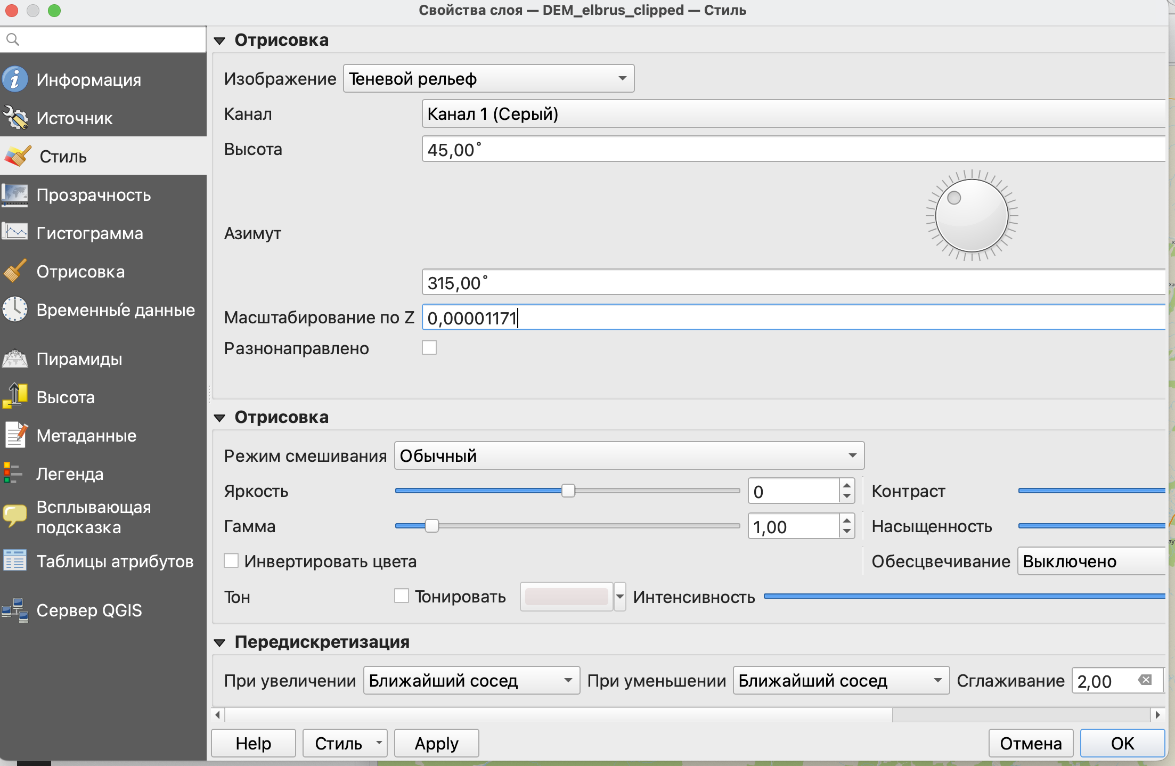Click the Временные данные clock icon

coord(15,309)
